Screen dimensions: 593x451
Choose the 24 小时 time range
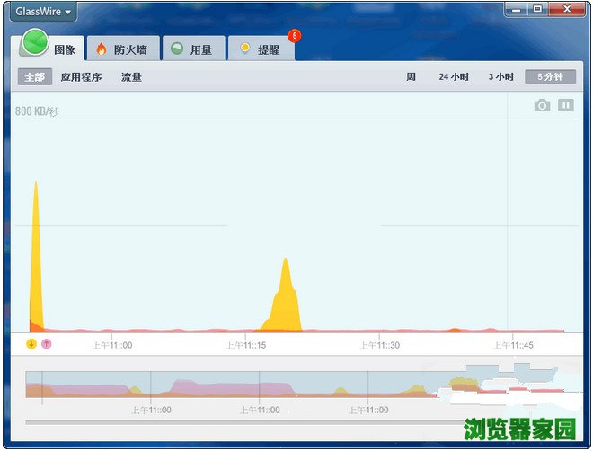point(454,77)
